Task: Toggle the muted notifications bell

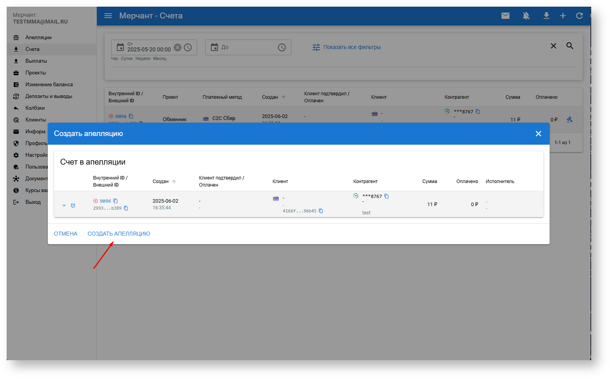Action: [526, 16]
